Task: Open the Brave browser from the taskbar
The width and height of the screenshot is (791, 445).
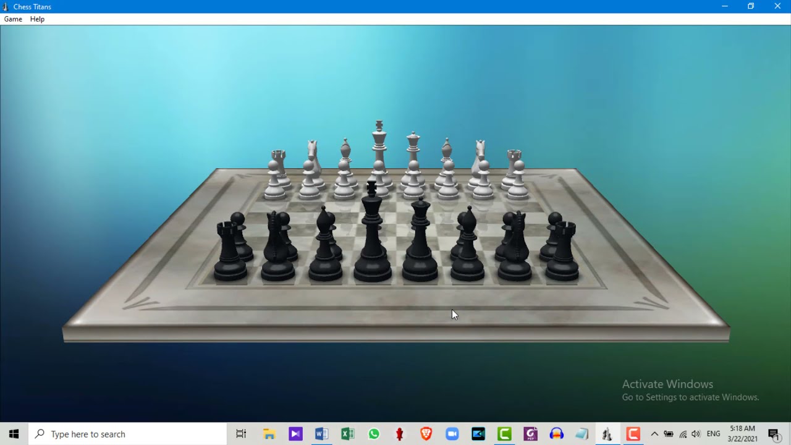Action: pyautogui.click(x=426, y=434)
